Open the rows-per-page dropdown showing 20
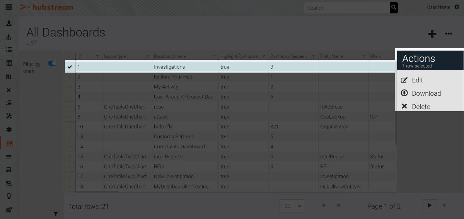The height and width of the screenshot is (219, 464). 292,206
